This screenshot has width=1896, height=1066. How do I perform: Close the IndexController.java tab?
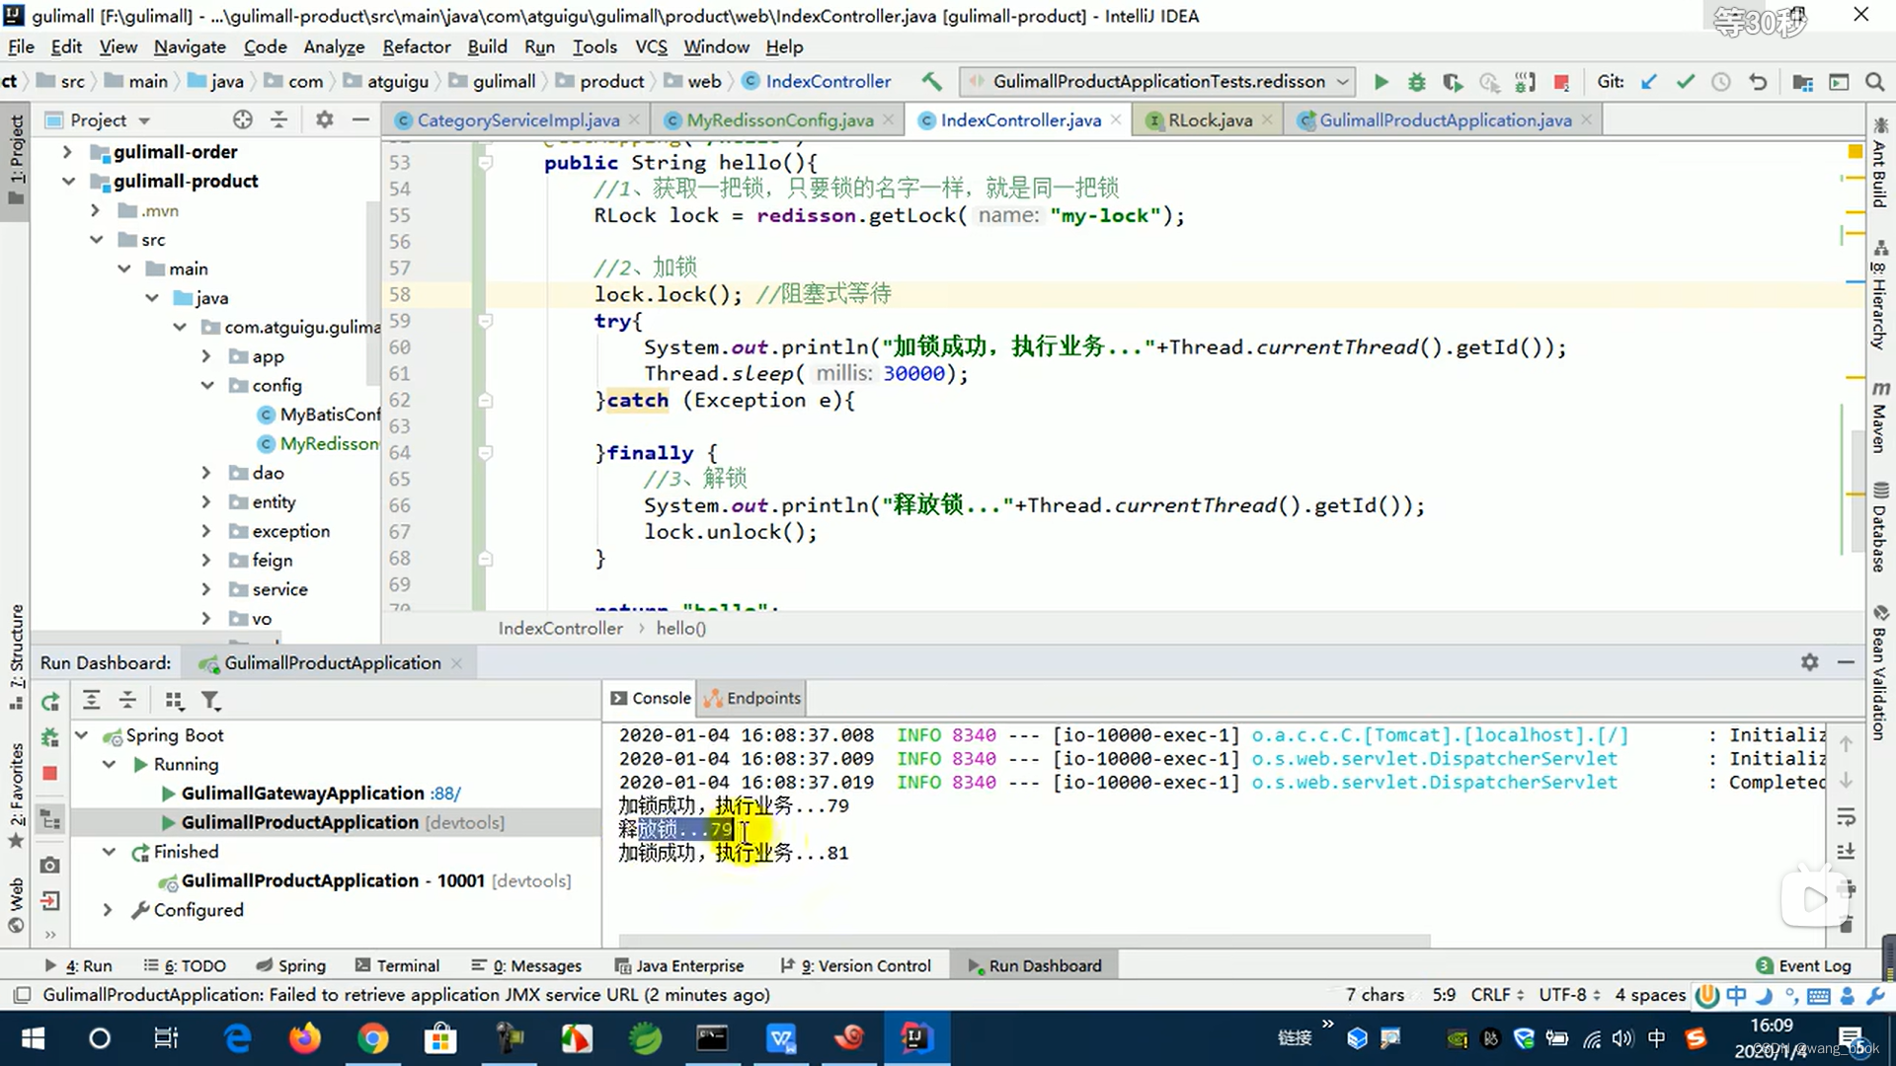(x=1116, y=119)
